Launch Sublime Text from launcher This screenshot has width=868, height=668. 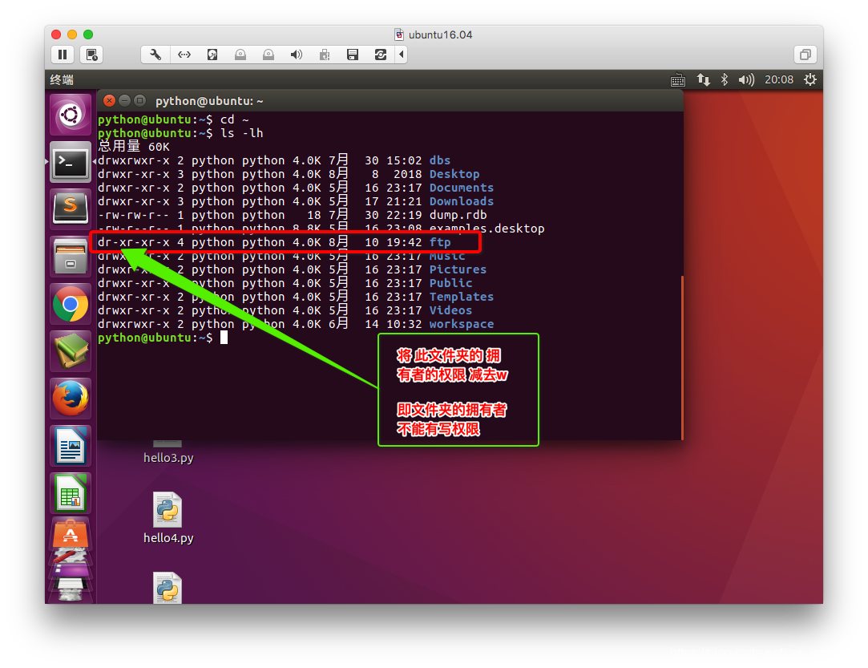click(x=71, y=209)
